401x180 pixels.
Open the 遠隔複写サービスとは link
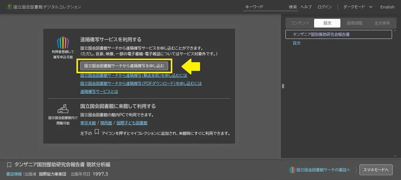pyautogui.click(x=99, y=91)
